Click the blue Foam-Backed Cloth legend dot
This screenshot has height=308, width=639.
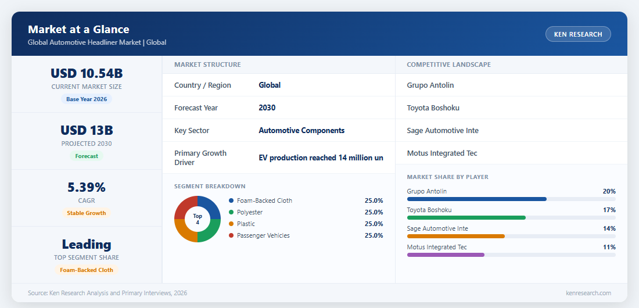click(231, 200)
